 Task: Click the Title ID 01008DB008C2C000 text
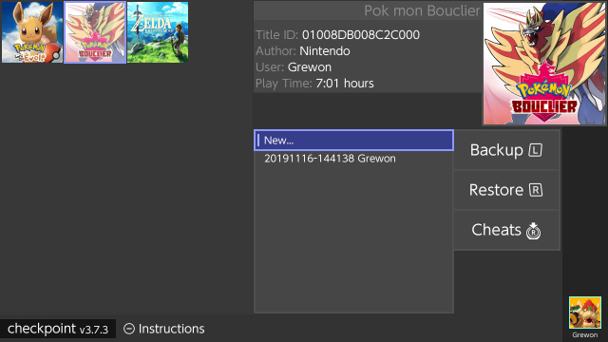pyautogui.click(x=337, y=35)
